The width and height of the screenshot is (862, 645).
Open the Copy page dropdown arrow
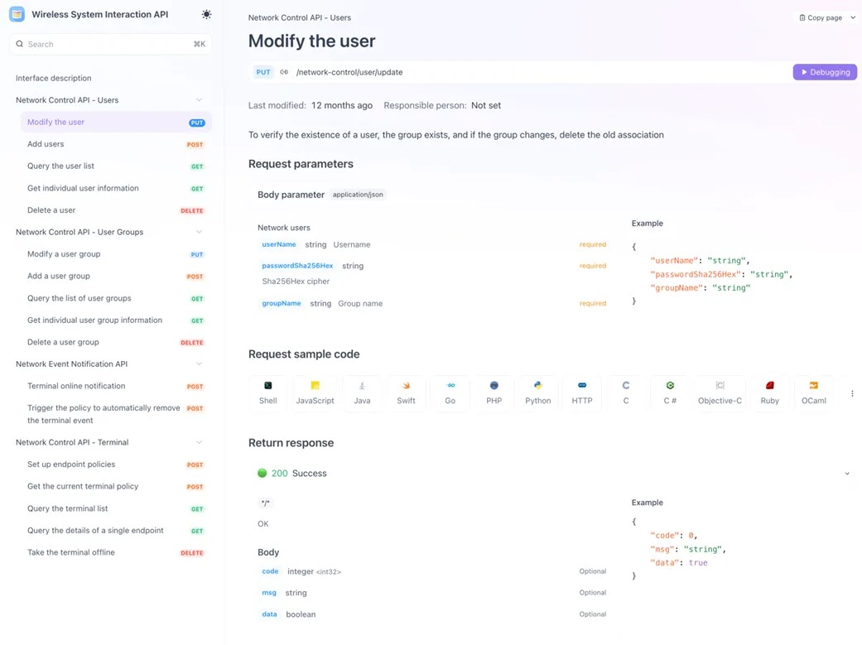click(x=853, y=17)
